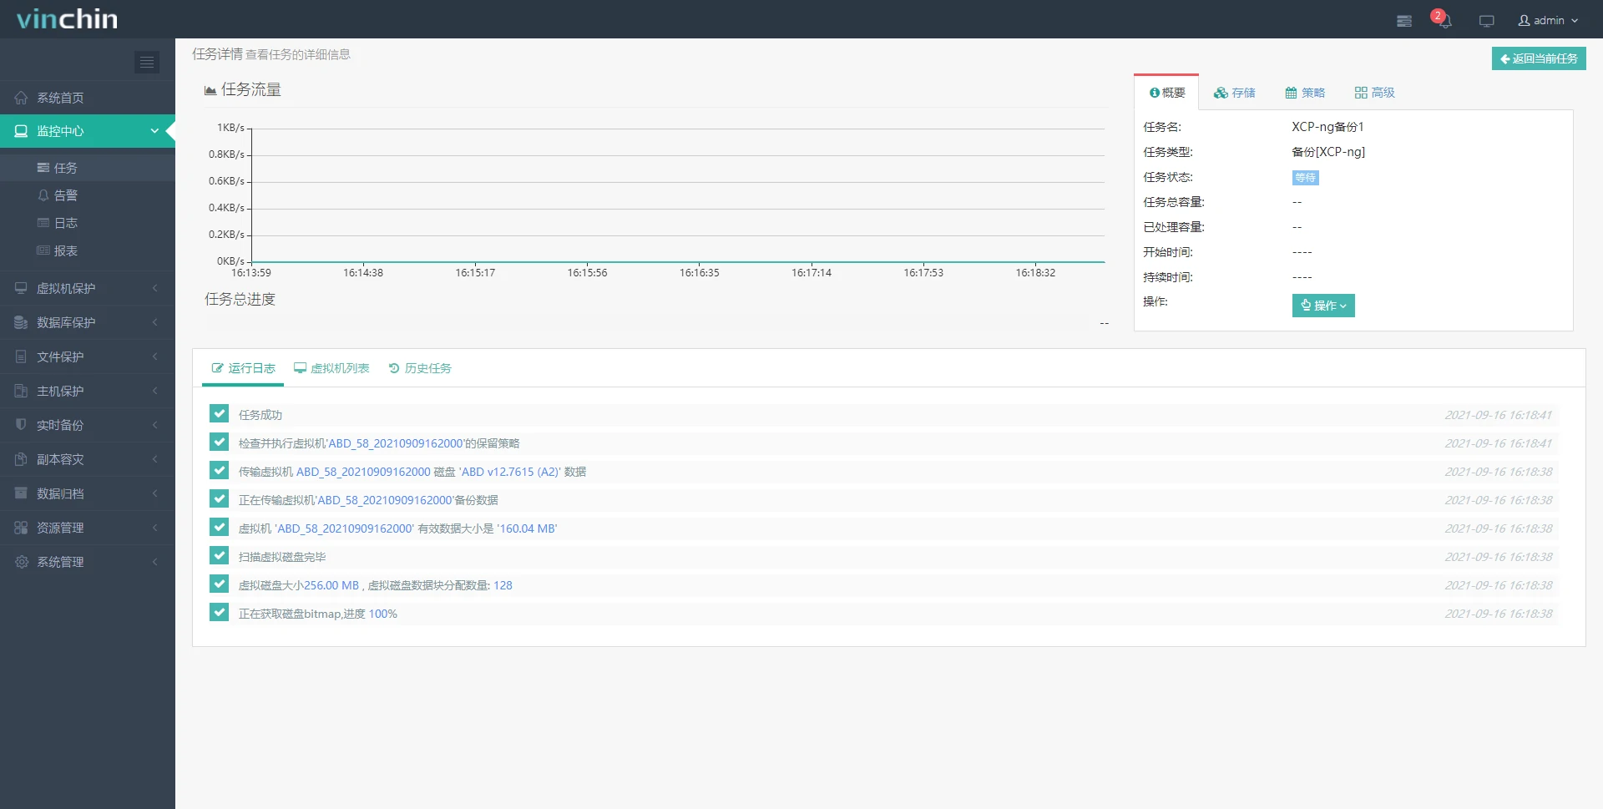The width and height of the screenshot is (1603, 809).
Task: Open 告警 alerts in sidebar
Action: (65, 195)
